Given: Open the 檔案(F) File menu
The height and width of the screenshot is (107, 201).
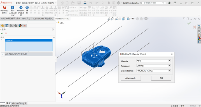Looking at the screenshot, I should [18, 3].
